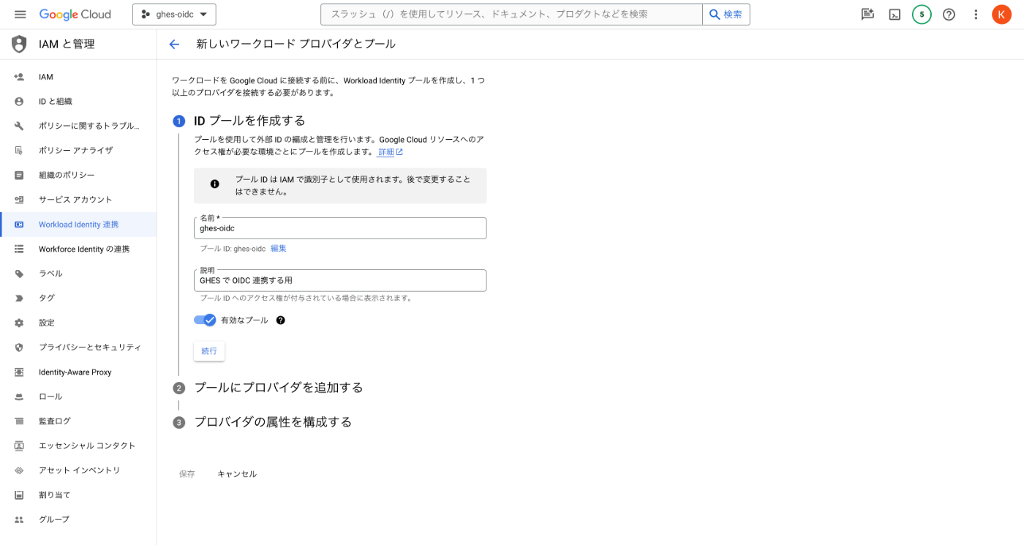
Task: Click the 続行 continue button
Action: [209, 351]
